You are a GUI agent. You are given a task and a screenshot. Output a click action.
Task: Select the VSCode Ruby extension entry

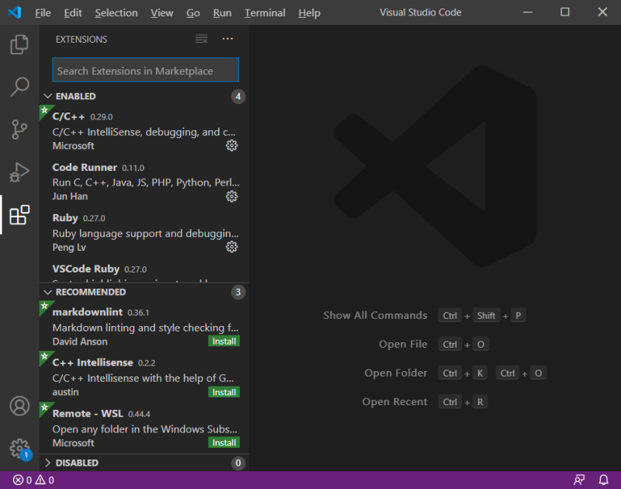click(x=144, y=270)
